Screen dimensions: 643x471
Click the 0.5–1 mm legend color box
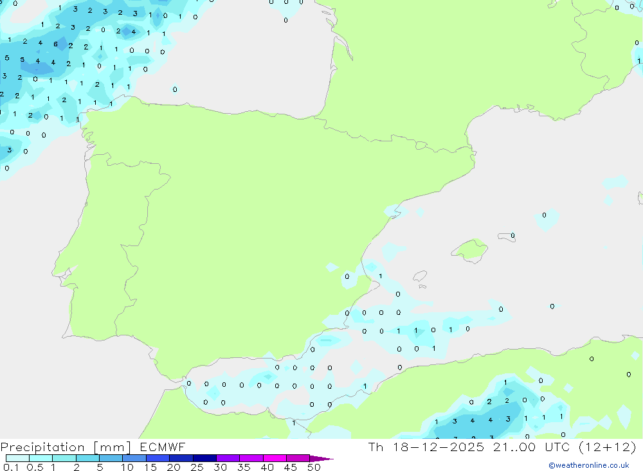(x=41, y=458)
